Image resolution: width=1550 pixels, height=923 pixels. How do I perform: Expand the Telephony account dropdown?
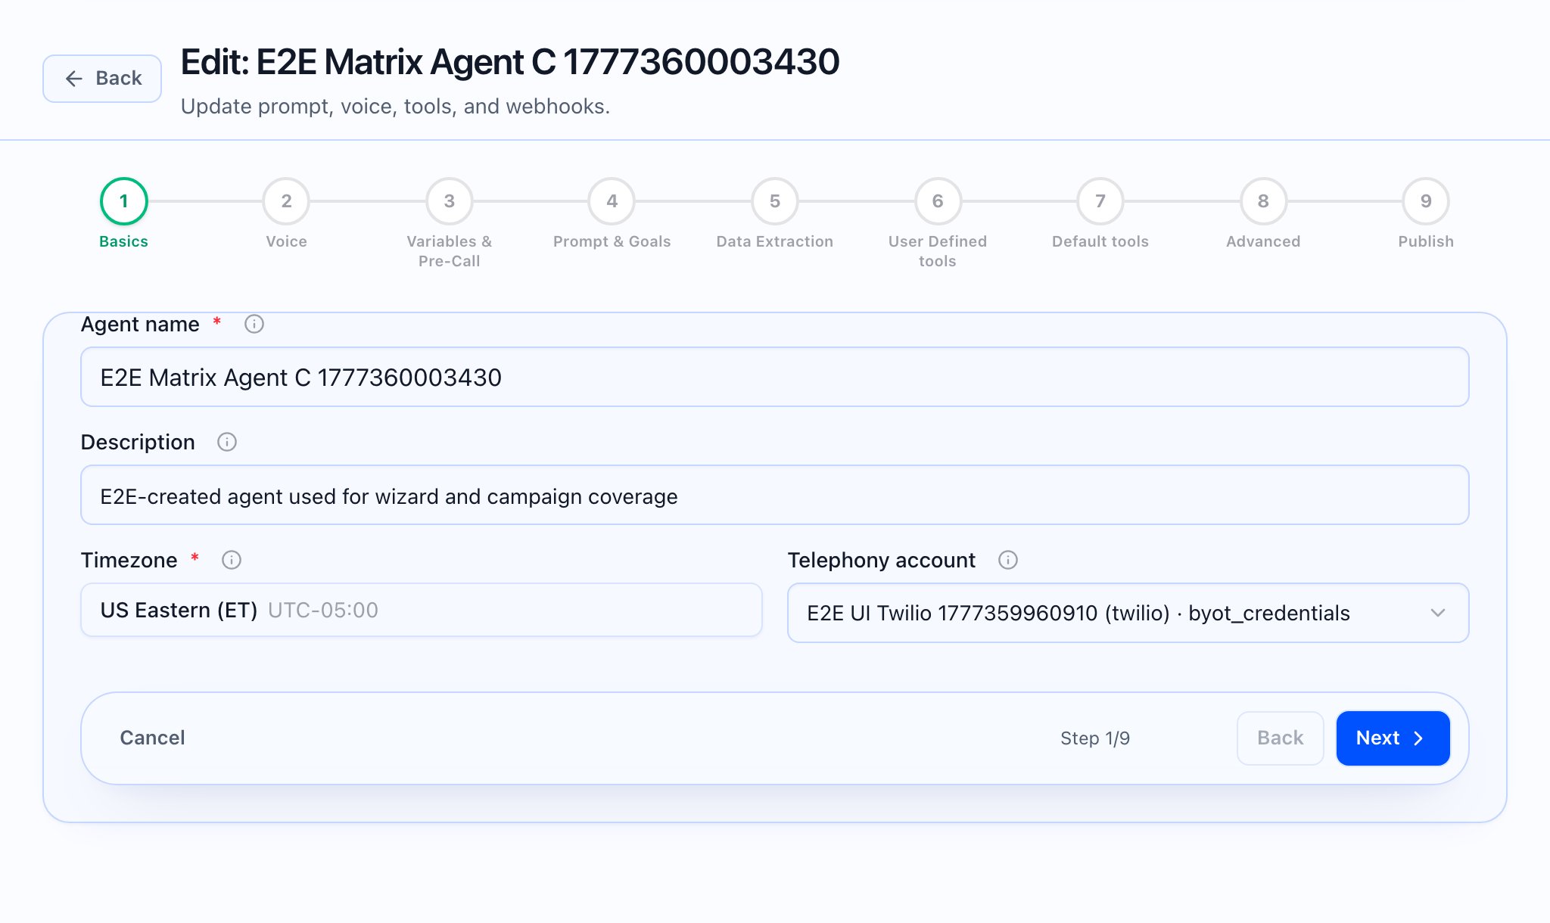point(1128,613)
